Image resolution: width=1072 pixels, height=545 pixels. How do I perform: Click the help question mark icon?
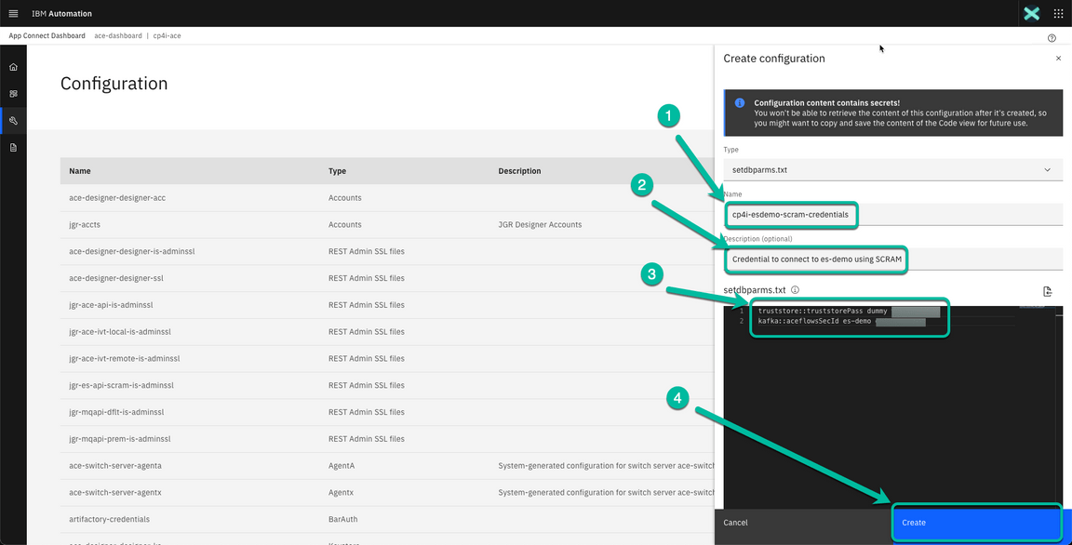[x=1052, y=36]
